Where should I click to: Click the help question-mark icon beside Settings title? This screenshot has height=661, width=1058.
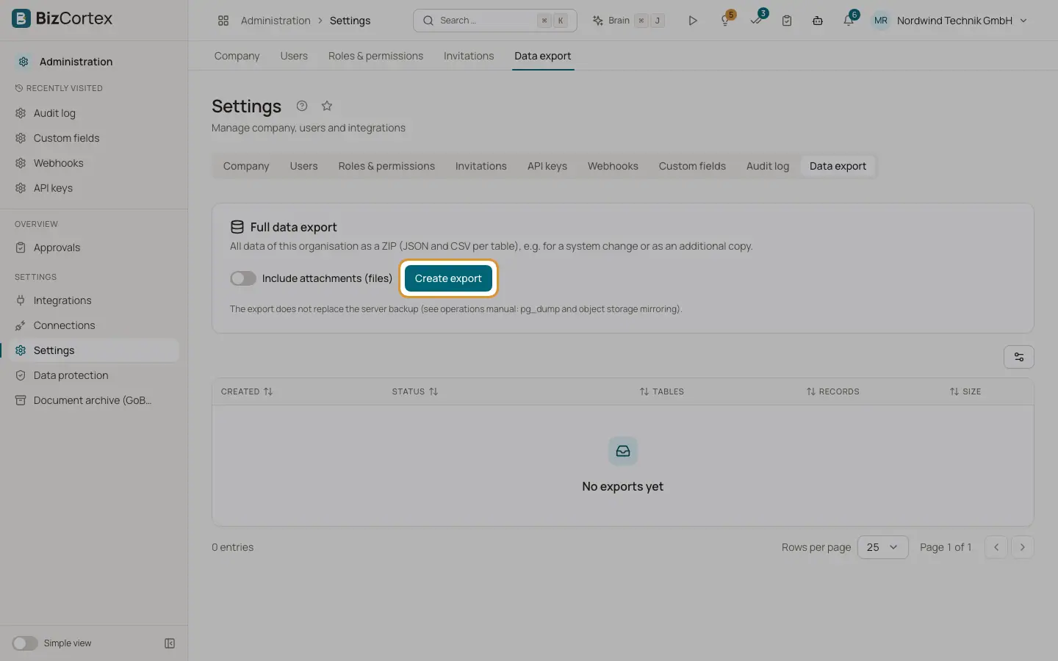pos(302,106)
